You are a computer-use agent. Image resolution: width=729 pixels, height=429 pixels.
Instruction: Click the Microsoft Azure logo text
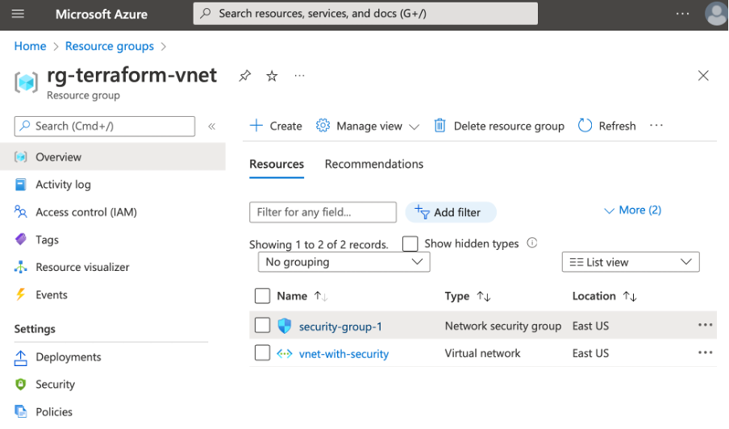(x=102, y=15)
